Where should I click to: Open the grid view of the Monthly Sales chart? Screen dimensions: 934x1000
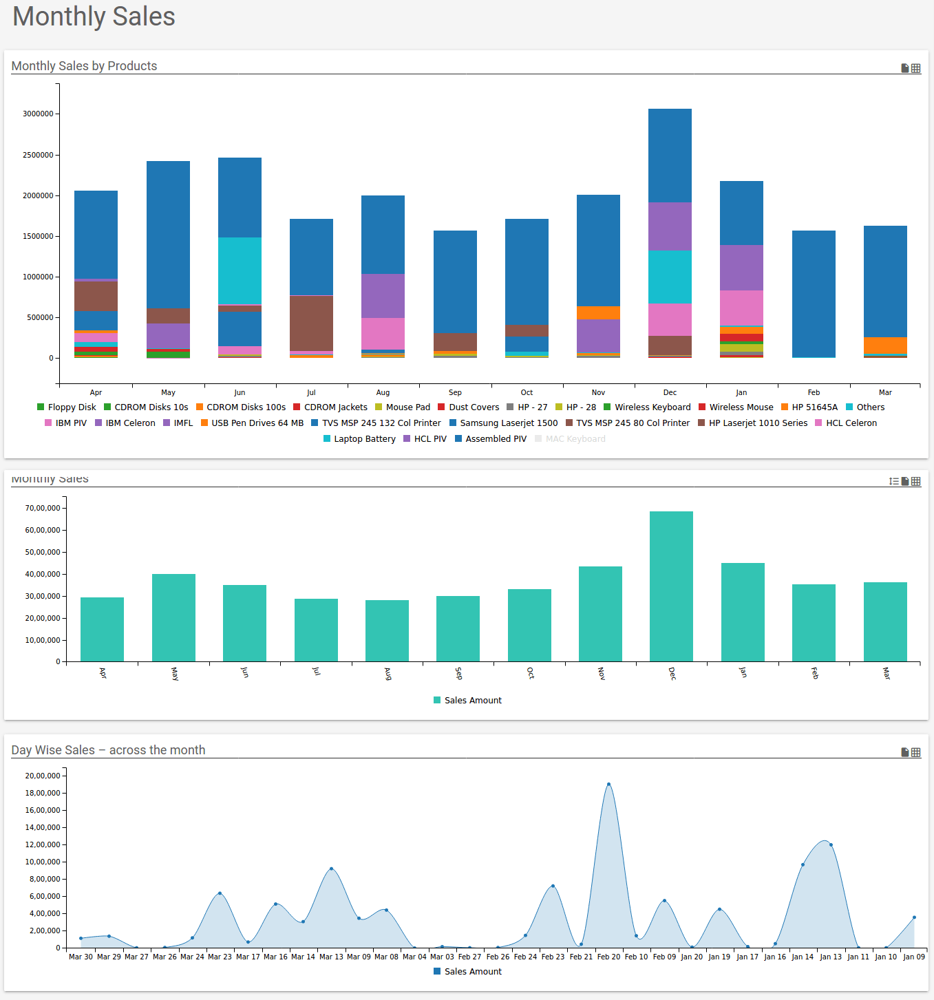click(x=916, y=481)
